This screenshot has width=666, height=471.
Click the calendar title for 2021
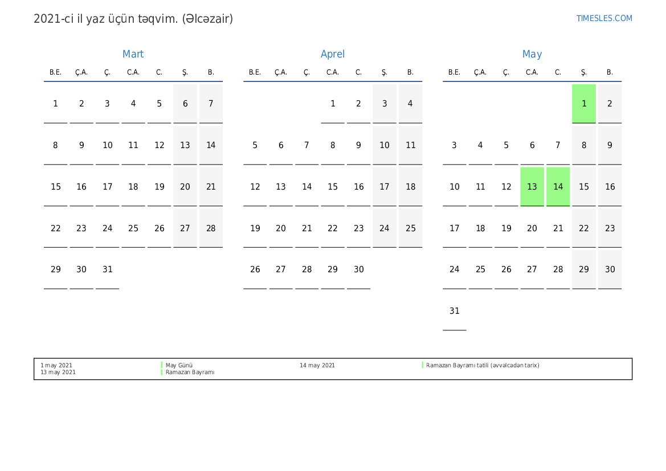133,19
